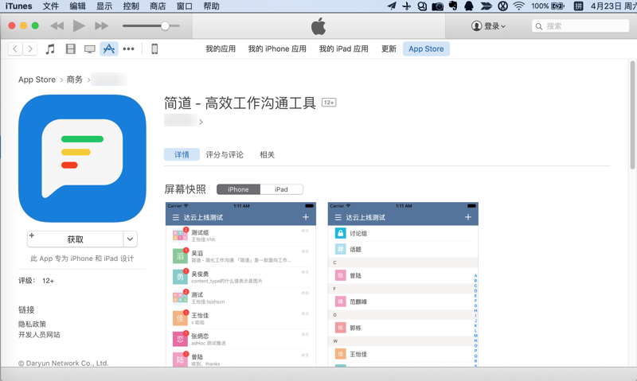Go back with the left navigation arrow
The image size is (637, 381).
click(15, 49)
